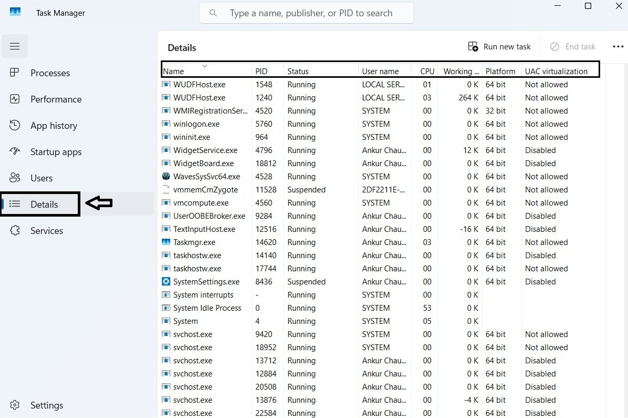
Task: Click the App history clock icon
Action: tap(15, 125)
